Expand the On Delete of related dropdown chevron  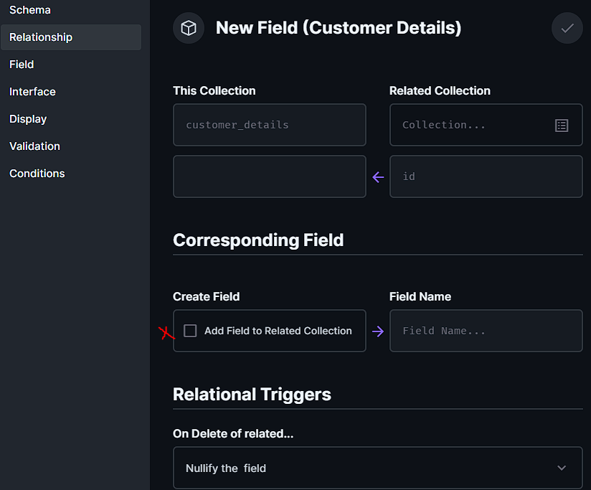562,468
